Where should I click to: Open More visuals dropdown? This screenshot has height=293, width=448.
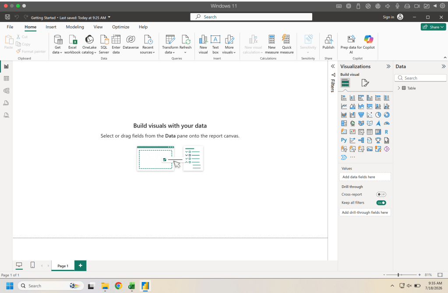pyautogui.click(x=229, y=44)
